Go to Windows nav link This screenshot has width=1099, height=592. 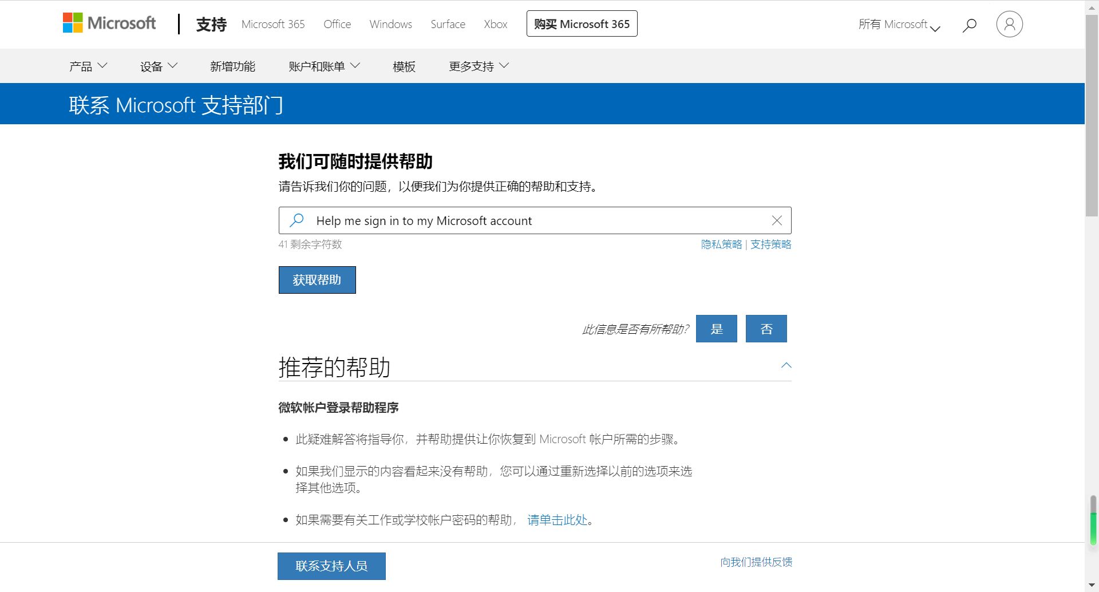(x=391, y=24)
